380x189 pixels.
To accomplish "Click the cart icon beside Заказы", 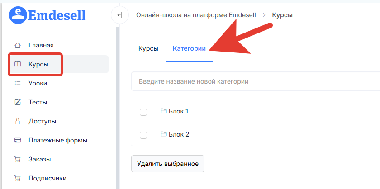I will [18, 160].
